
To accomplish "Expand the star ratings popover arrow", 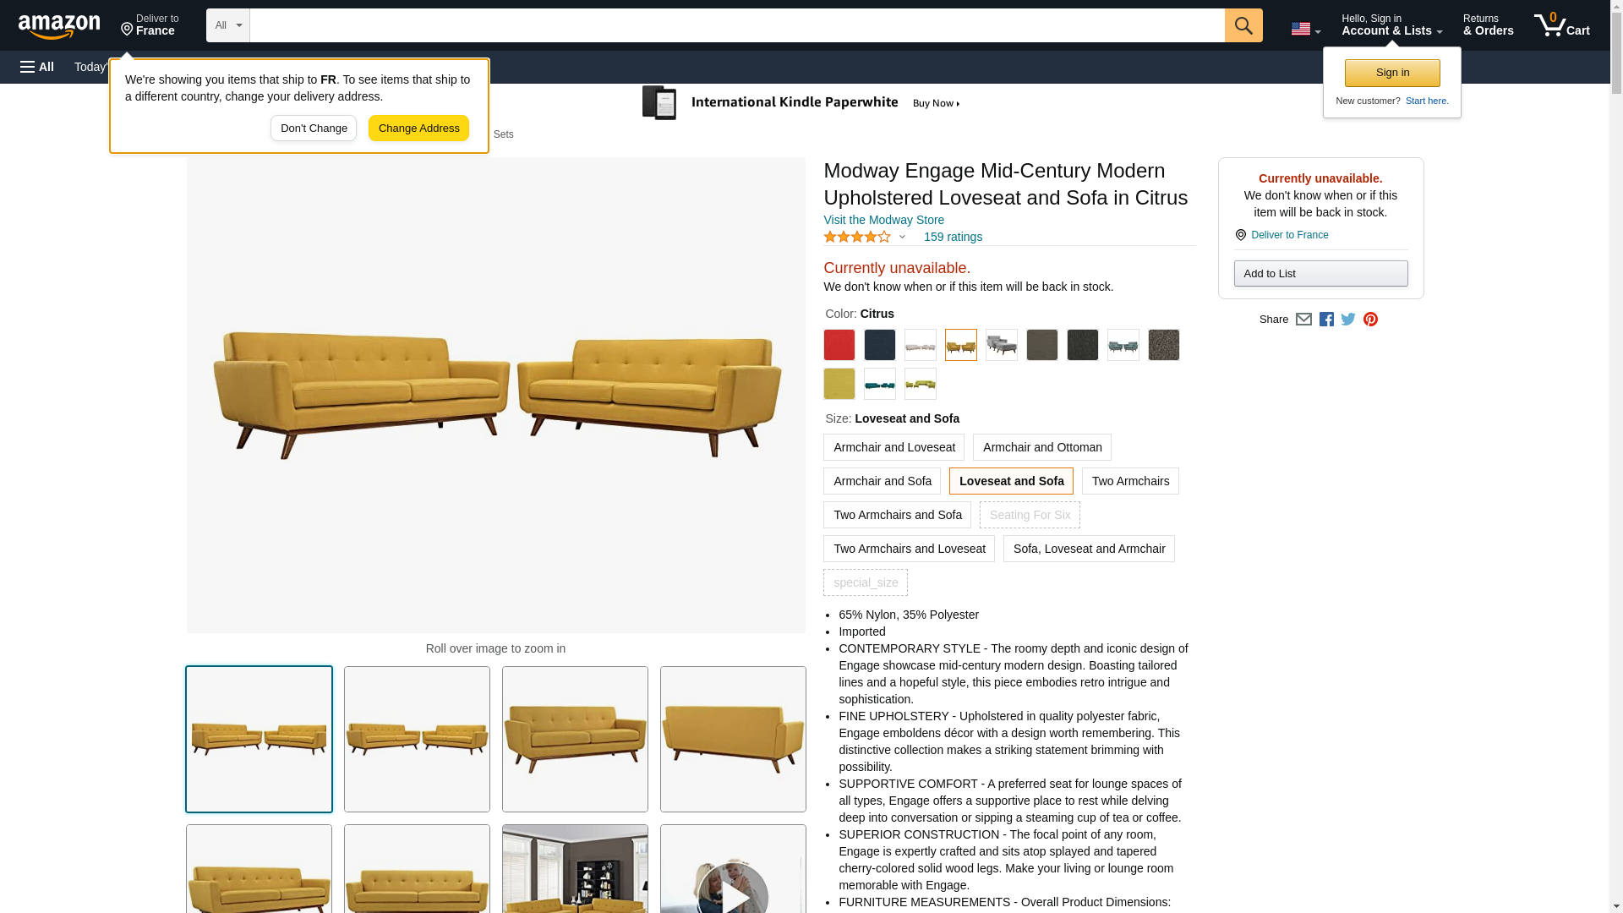I will click(x=902, y=238).
